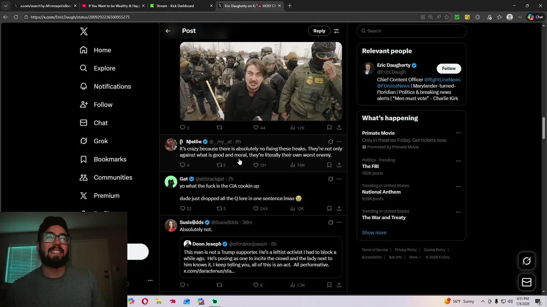This screenshot has width=547, height=307.
Task: Open Follow page in sidebar
Action: [96, 104]
